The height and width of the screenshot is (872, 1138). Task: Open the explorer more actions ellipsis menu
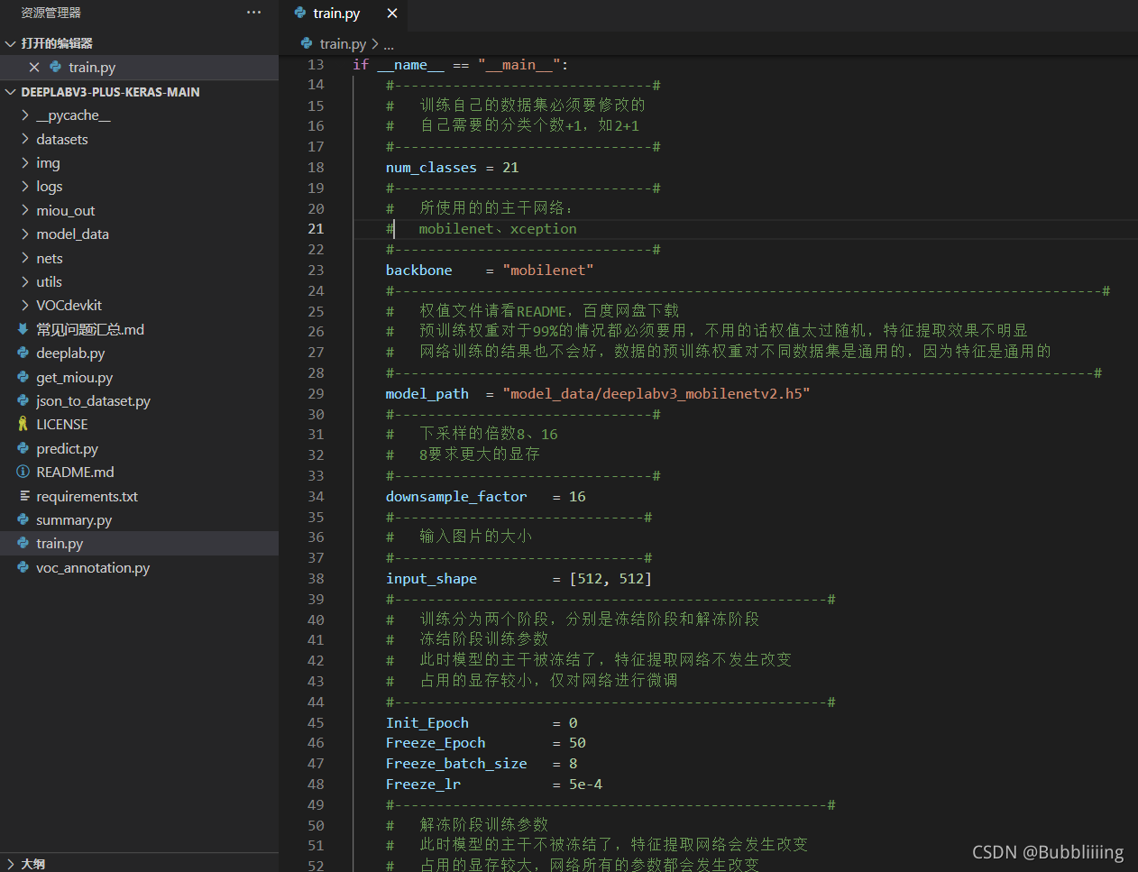pyautogui.click(x=253, y=13)
